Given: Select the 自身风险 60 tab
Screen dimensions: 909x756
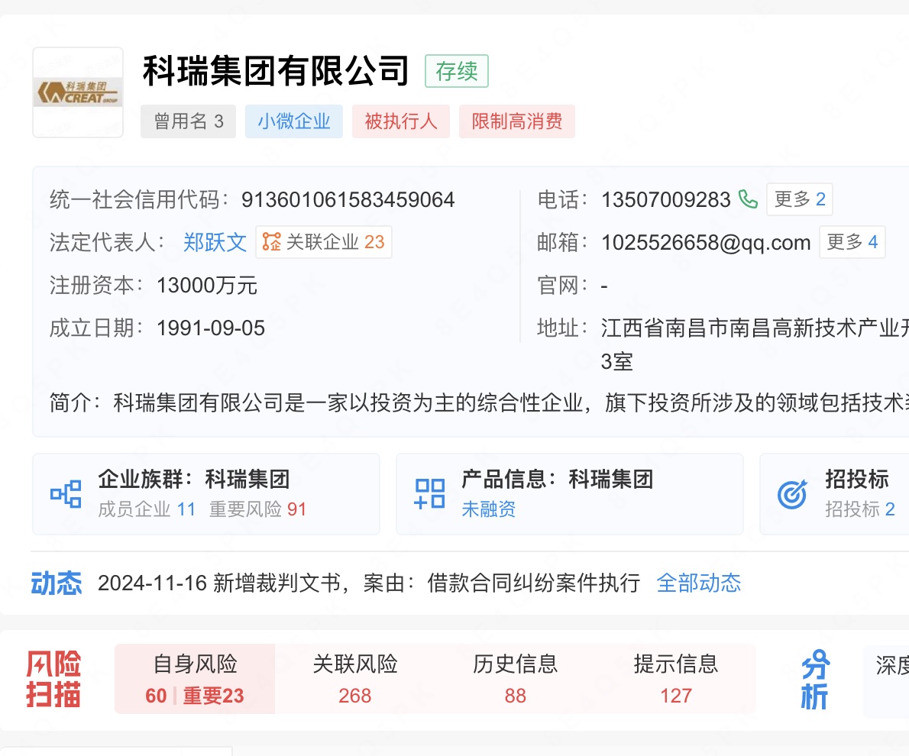Looking at the screenshot, I should pos(195,679).
